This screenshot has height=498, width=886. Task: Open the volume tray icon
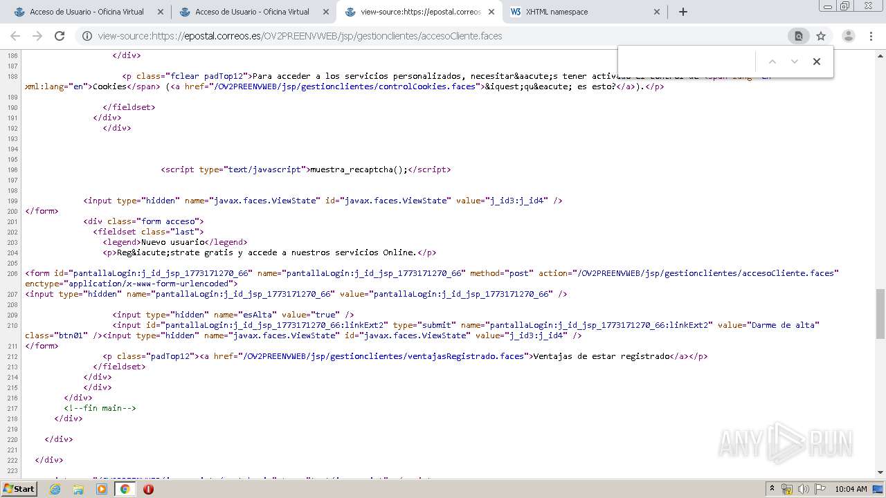804,489
